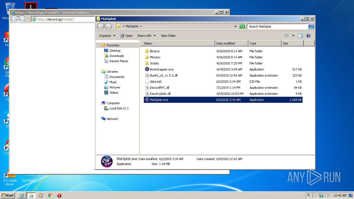Viewport: 354px width, 199px height.
Task: Open Chrome from the taskbar
Action: [x=50, y=195]
